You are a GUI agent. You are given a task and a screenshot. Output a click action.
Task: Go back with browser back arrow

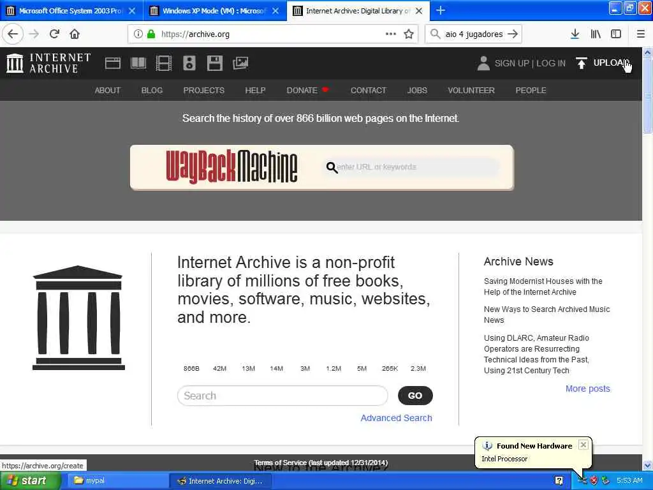point(13,34)
